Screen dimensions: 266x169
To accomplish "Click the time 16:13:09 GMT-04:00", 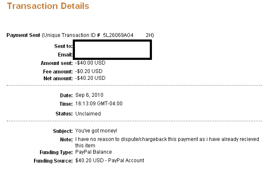I will click(x=99, y=104).
